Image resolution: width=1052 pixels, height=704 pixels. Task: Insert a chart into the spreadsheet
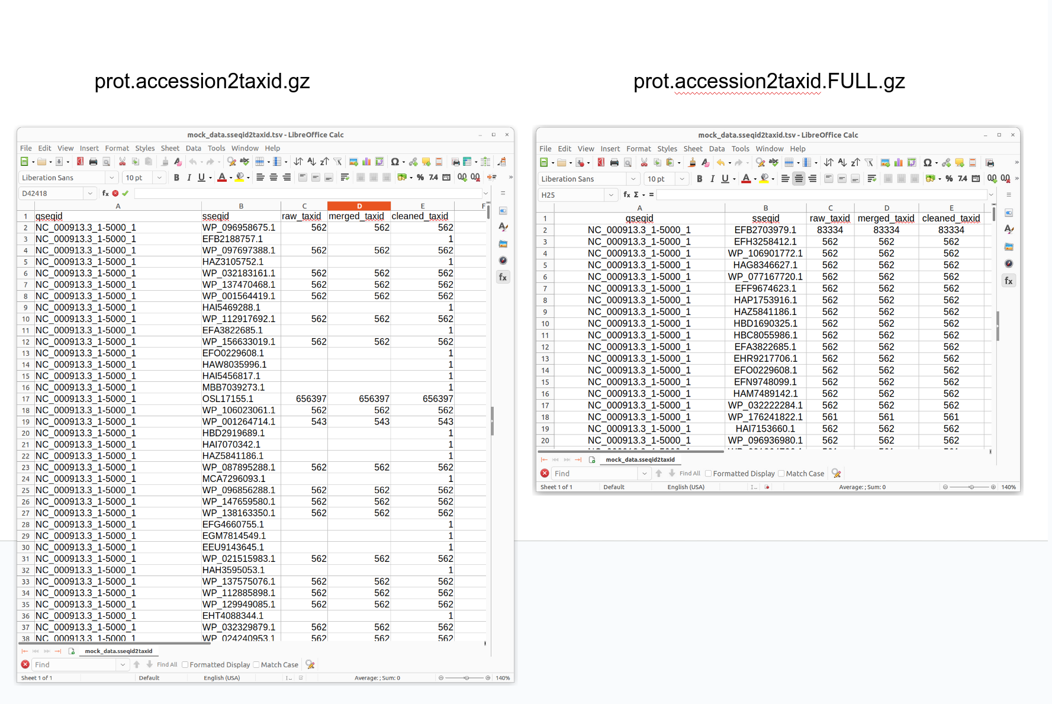366,162
